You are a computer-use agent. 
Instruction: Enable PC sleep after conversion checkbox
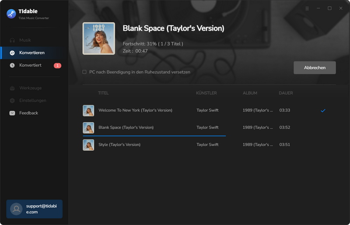point(84,72)
